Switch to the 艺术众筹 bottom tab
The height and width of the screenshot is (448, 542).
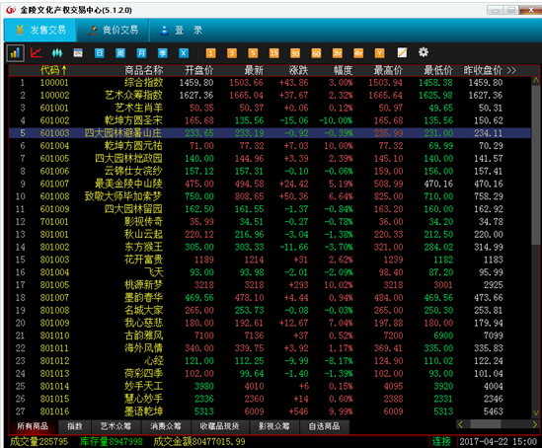[116, 426]
